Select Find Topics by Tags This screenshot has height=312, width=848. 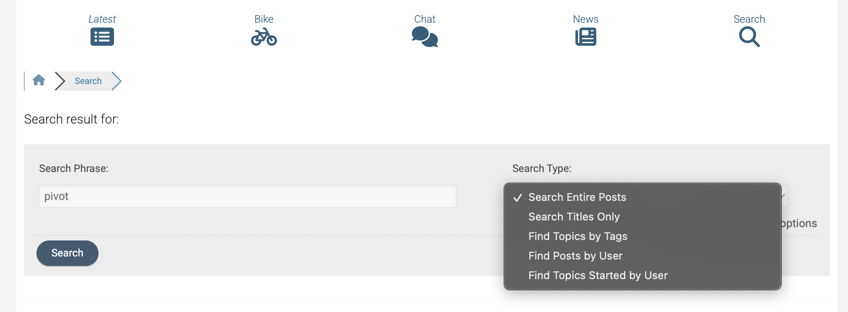(578, 236)
